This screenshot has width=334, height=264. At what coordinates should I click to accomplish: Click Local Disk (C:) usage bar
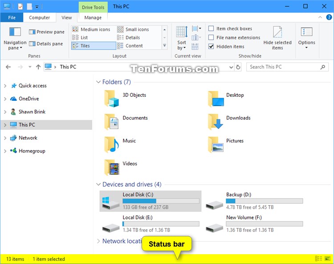161,201
